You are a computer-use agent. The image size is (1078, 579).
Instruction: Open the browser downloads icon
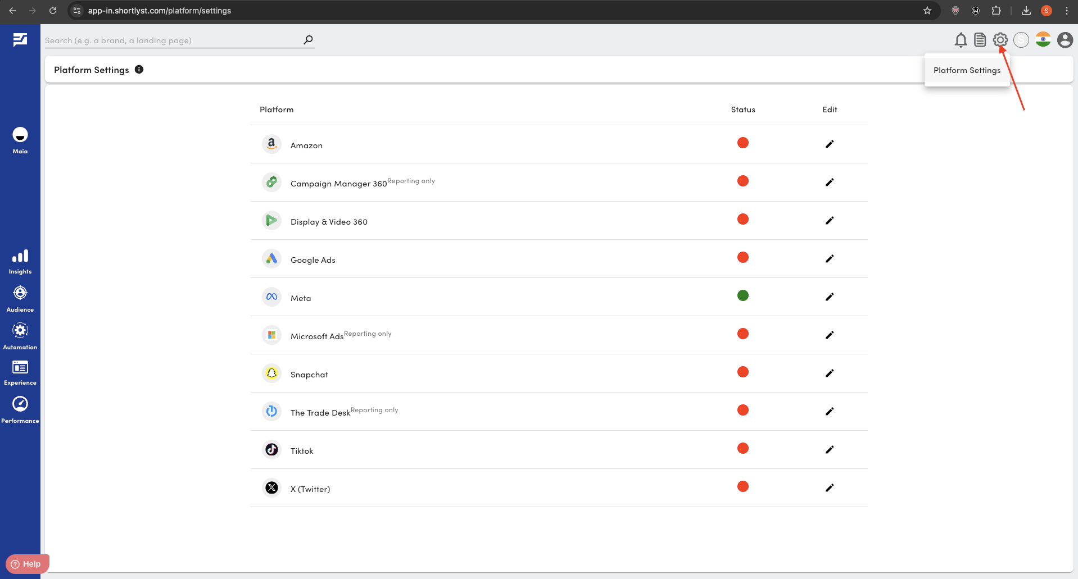click(x=1026, y=11)
